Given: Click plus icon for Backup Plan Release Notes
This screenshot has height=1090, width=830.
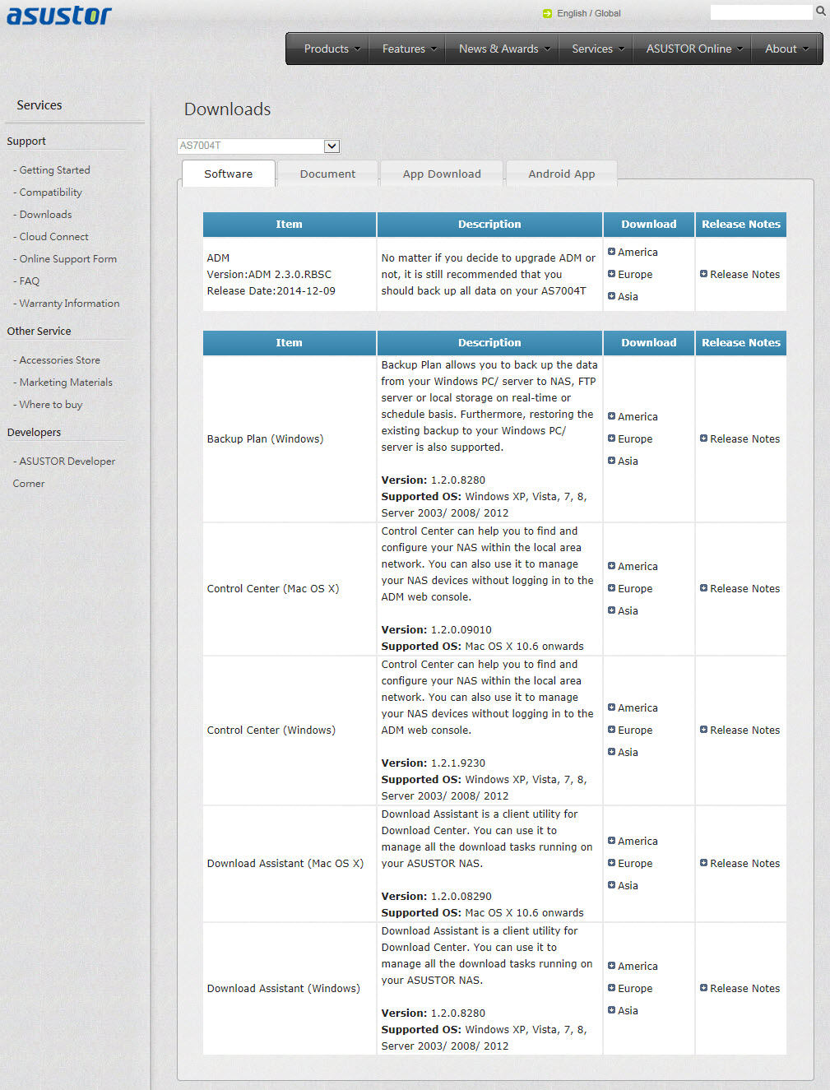Looking at the screenshot, I should (x=703, y=438).
